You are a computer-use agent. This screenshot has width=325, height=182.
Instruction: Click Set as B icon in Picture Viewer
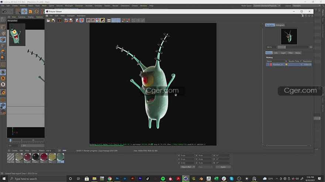click(128, 20)
